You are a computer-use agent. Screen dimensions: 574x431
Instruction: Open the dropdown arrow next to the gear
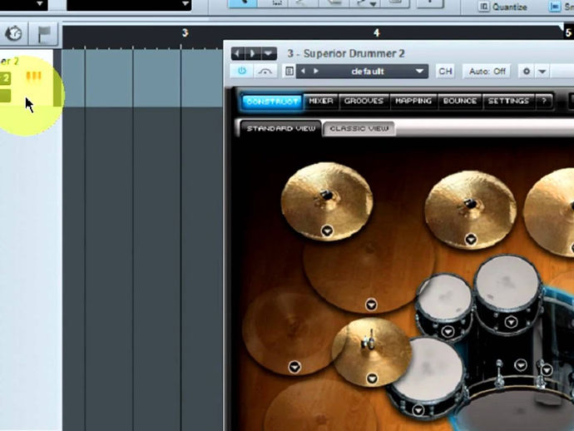coord(542,71)
